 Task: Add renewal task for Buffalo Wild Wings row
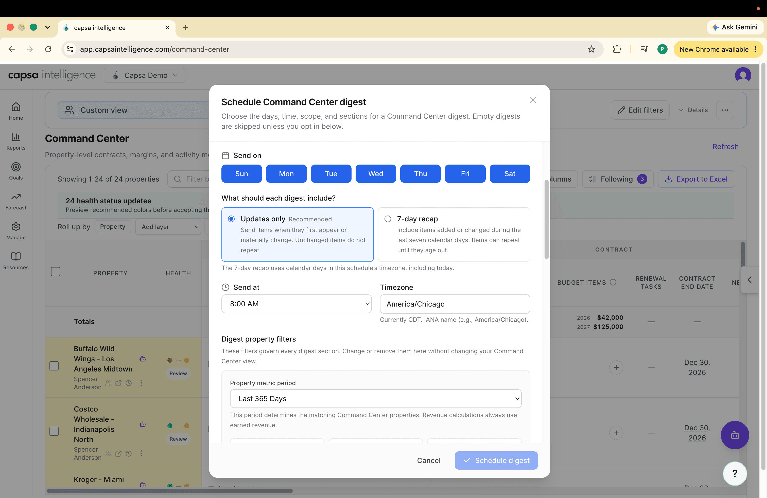click(616, 367)
